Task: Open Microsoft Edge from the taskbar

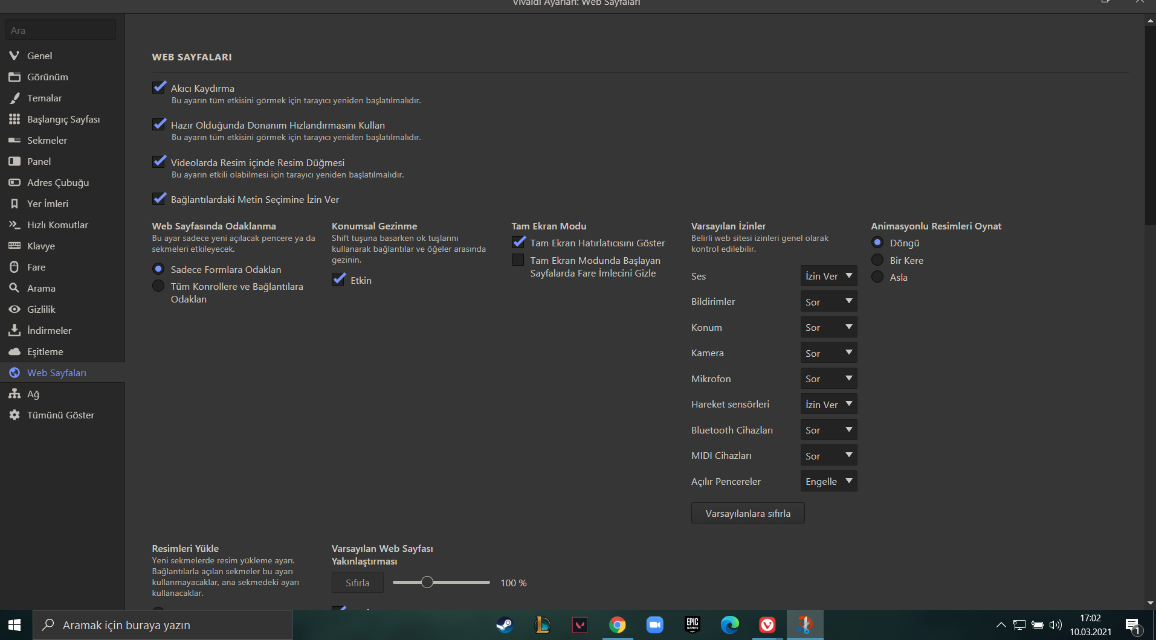Action: coord(730,625)
